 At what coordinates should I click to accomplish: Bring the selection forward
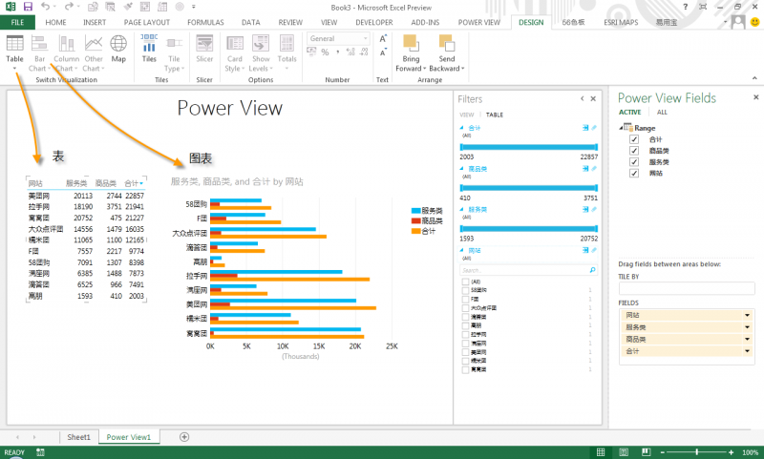click(411, 53)
